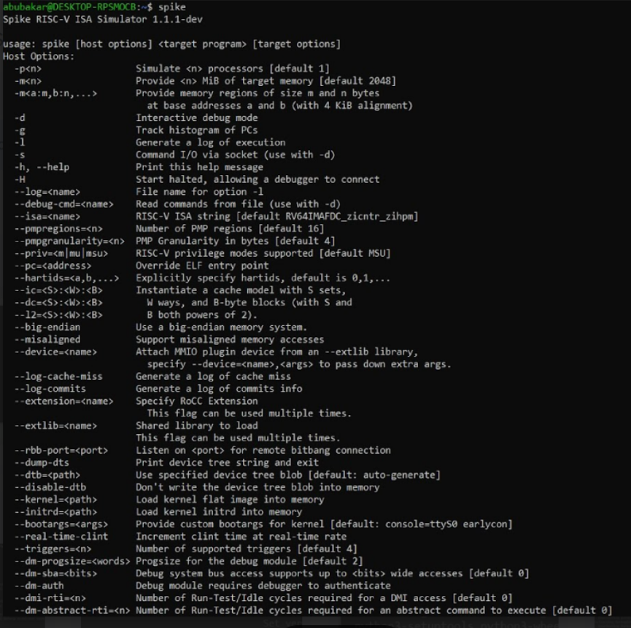Click the abubakar@DESKTOP-RPSMOCB prompt text
Image resolution: width=631 pixels, height=628 pixels.
(69, 7)
